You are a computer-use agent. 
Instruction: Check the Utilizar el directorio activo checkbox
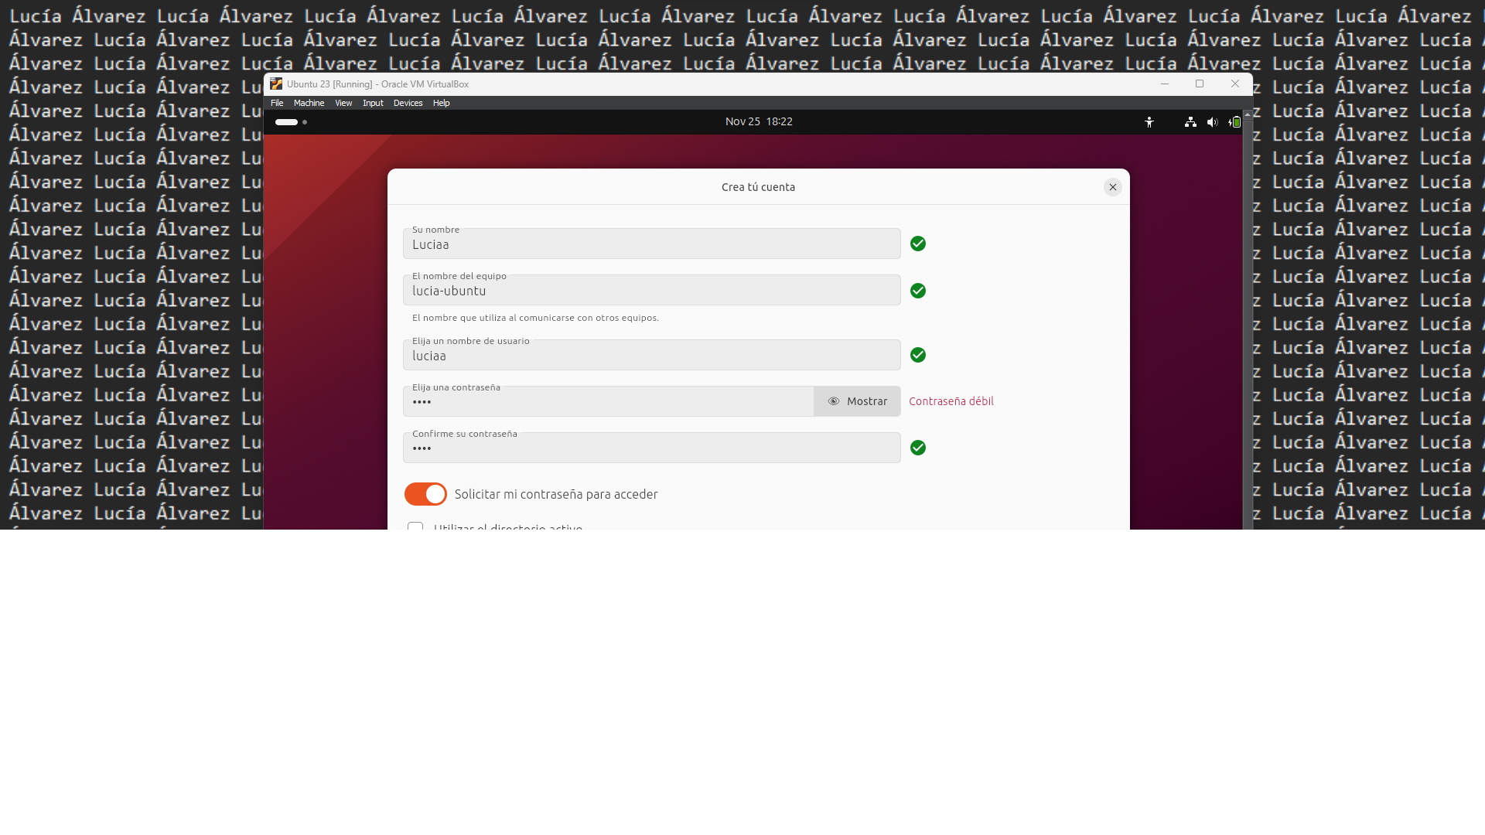pos(415,526)
